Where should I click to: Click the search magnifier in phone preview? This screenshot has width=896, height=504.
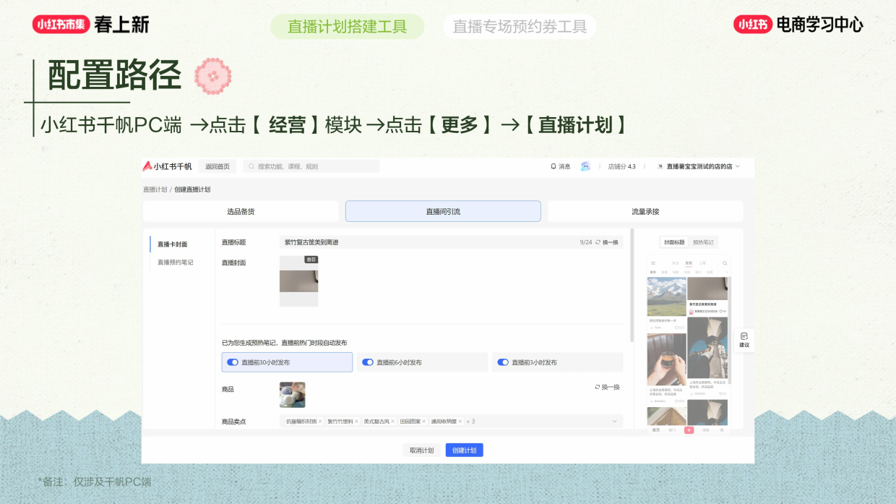(x=724, y=263)
